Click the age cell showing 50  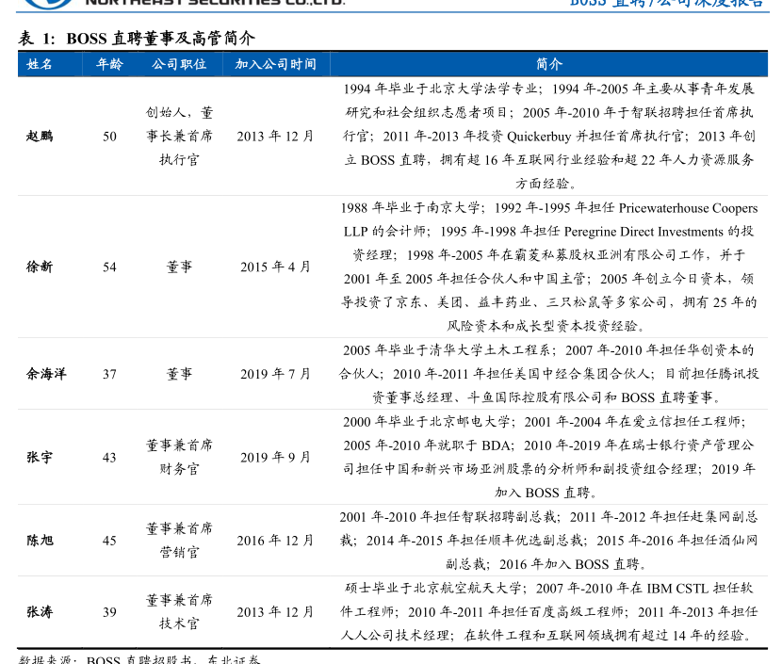click(x=109, y=136)
